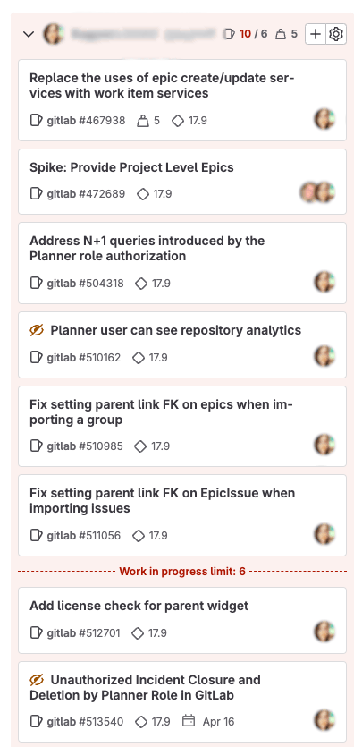Screen dimensions: 362x747
Task: Click the assignee avatars on issue #472689
Action: point(318,192)
